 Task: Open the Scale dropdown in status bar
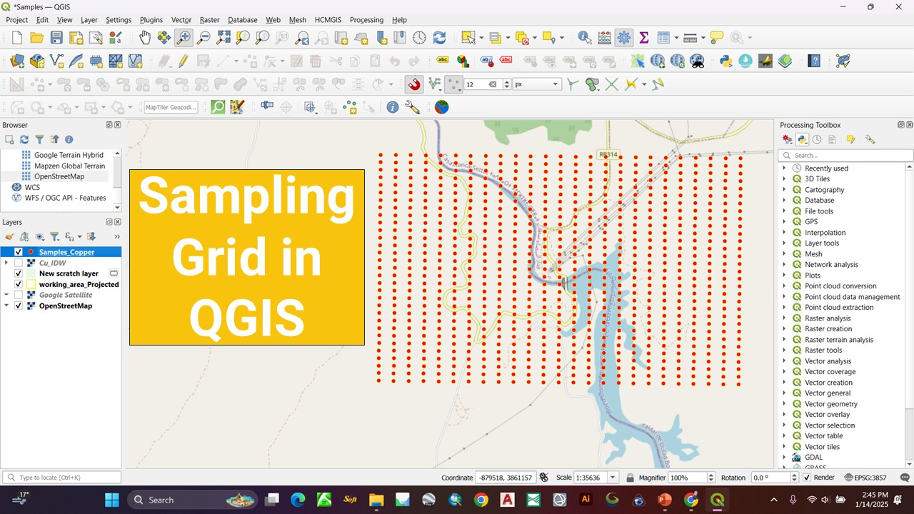(613, 478)
